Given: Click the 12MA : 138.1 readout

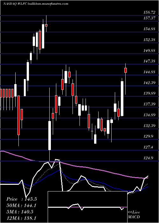Looking at the screenshot, I should tap(21, 218).
